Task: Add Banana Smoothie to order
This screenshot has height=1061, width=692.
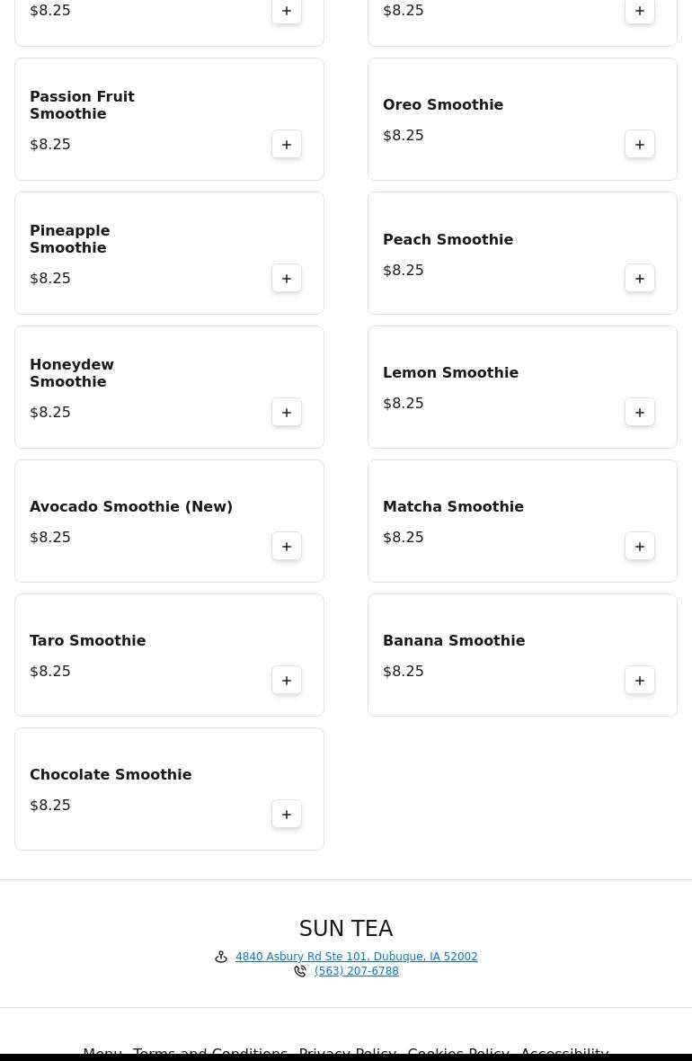Action: 640,680
